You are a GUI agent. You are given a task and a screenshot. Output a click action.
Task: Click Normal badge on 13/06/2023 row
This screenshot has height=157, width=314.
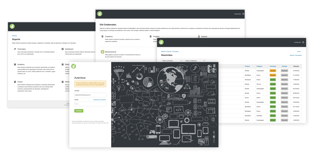point(273,84)
